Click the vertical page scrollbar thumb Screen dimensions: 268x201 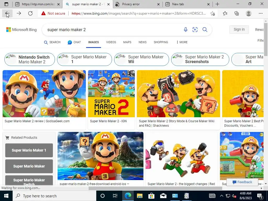(266, 39)
